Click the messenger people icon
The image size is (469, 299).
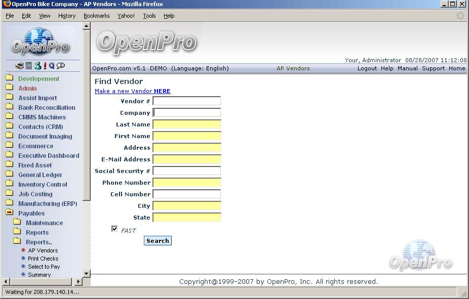[x=37, y=66]
